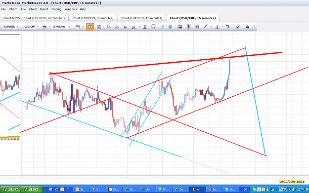Click the document-with-magnifier indicator icon
309x193 pixels.
(x=108, y=27)
